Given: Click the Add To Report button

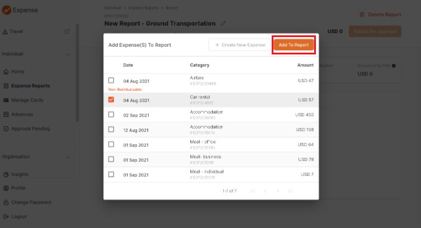Looking at the screenshot, I should (x=293, y=45).
